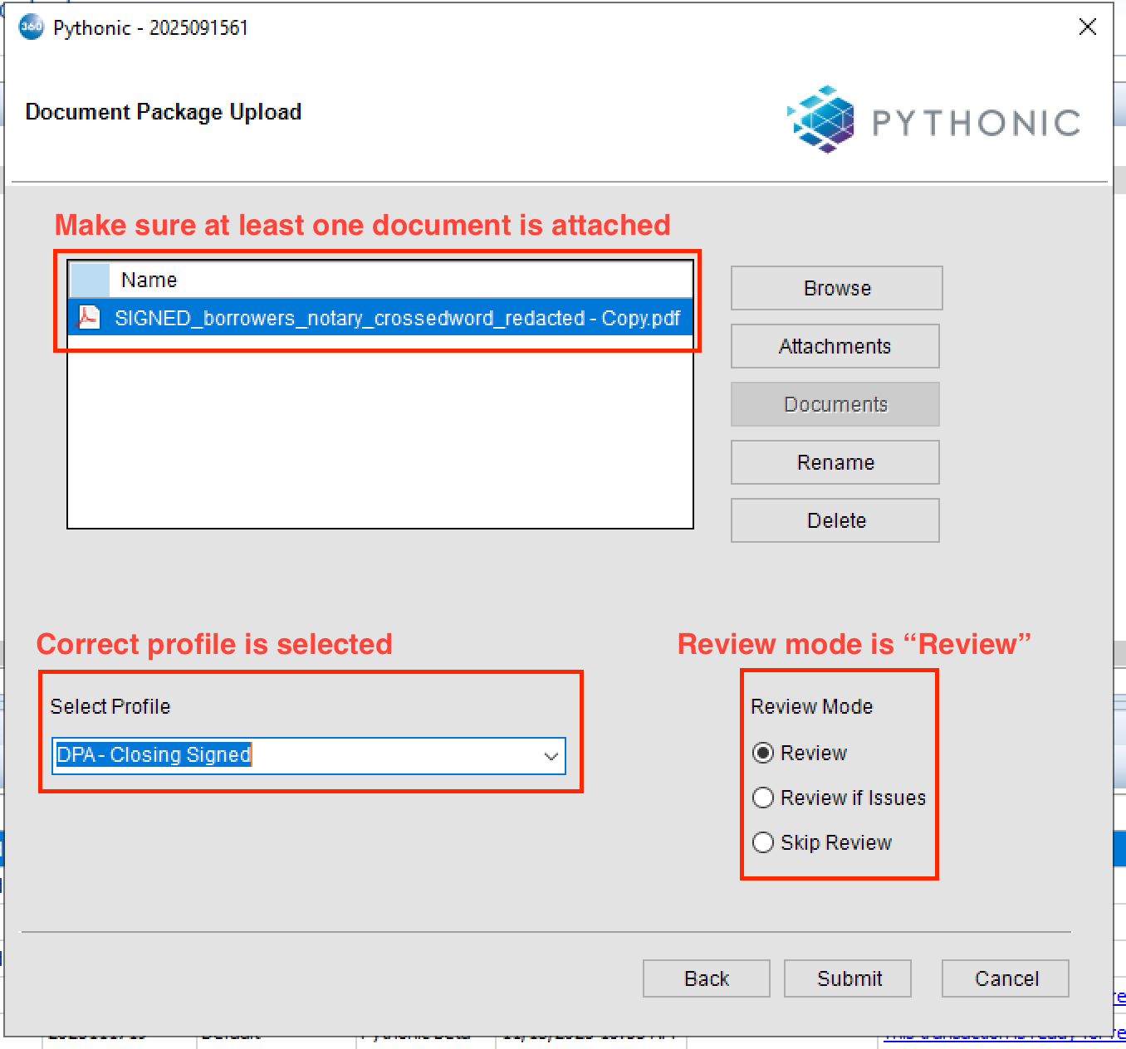This screenshot has height=1049, width=1126.
Task: Cancel the document package upload
Action: tap(1006, 978)
